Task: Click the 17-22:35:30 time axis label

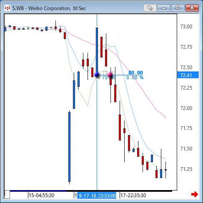Action: point(133,195)
